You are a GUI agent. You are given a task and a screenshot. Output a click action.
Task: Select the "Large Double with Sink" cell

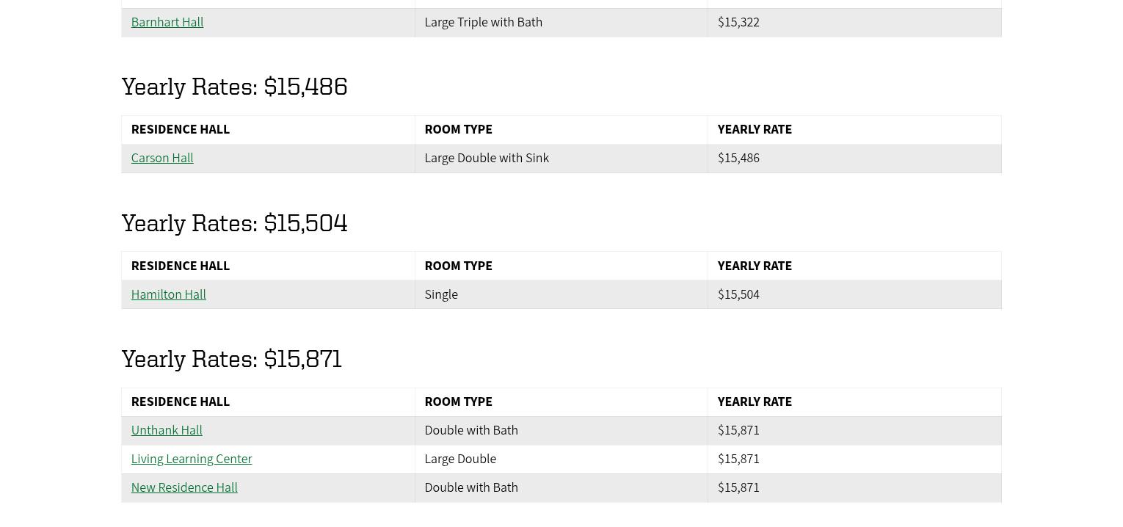487,159
